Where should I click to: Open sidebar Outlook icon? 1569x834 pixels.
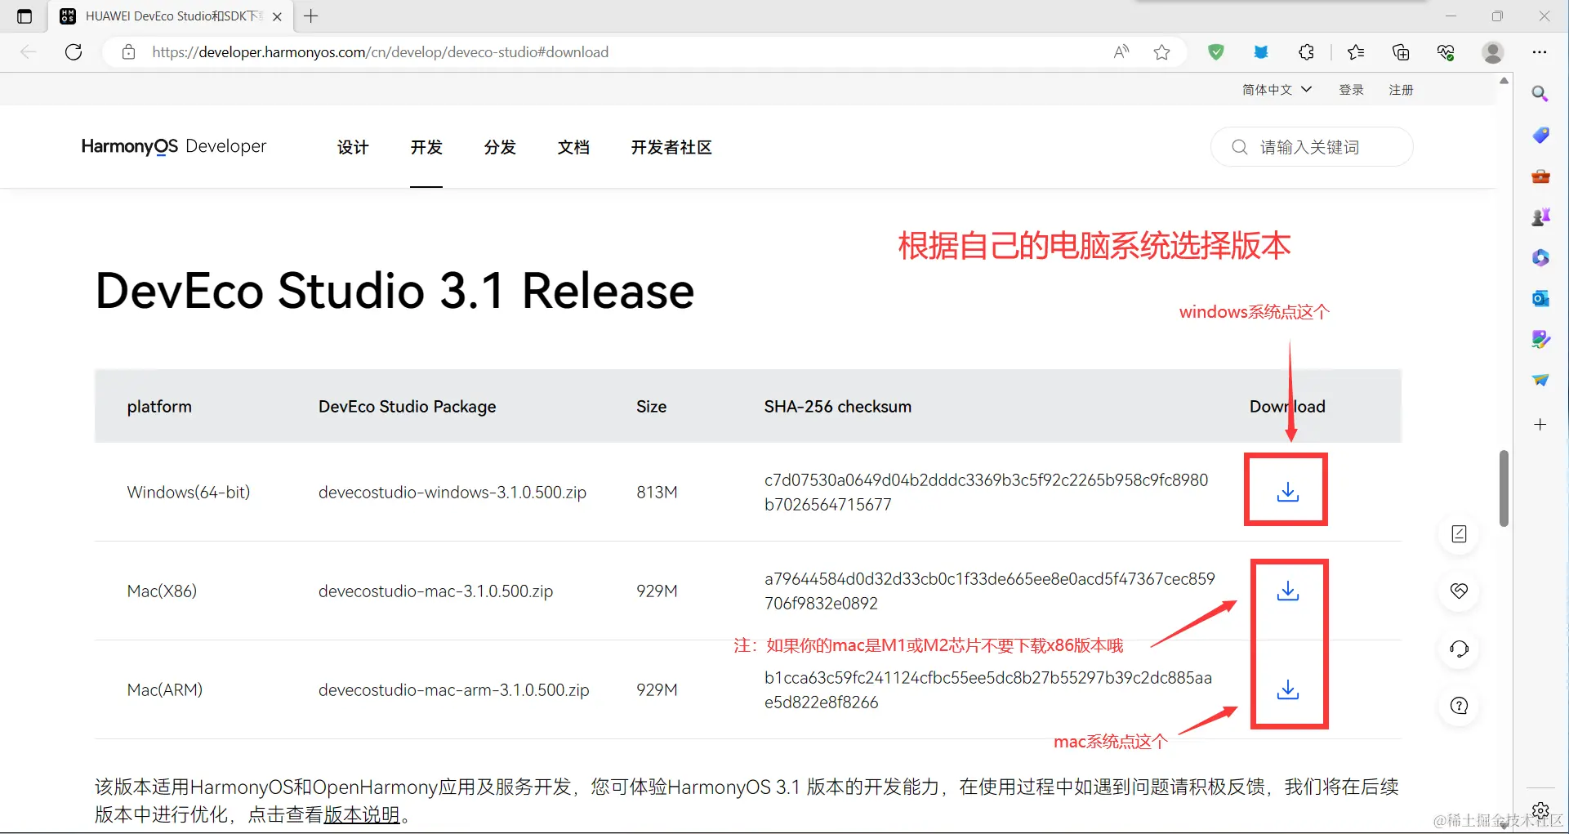1540,298
